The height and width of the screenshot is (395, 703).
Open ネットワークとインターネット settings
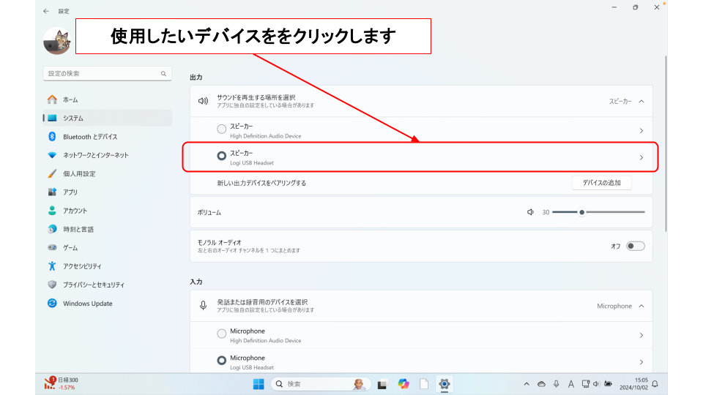tap(95, 155)
